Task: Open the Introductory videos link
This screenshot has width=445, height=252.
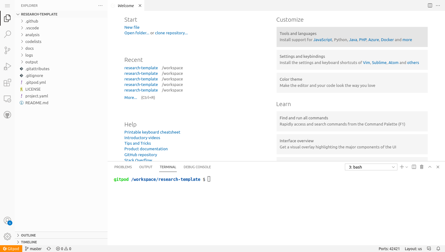Action: pyautogui.click(x=142, y=138)
